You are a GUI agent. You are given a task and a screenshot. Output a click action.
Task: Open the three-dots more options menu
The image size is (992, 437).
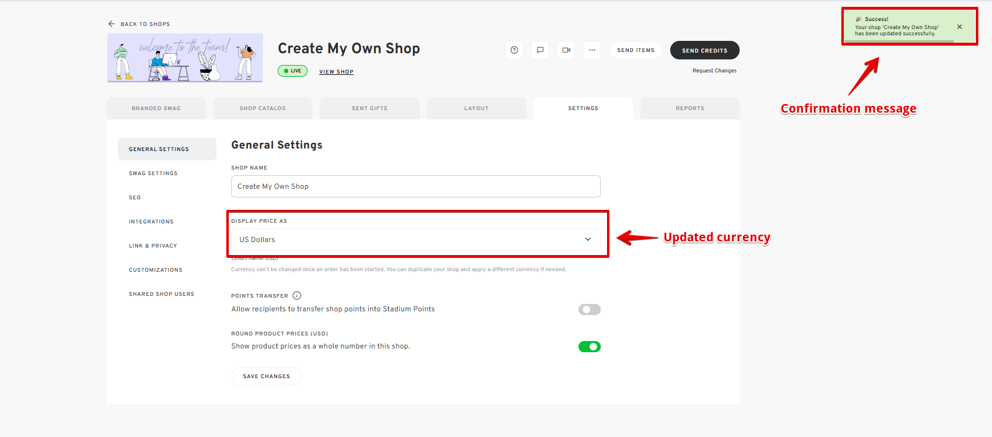(592, 50)
